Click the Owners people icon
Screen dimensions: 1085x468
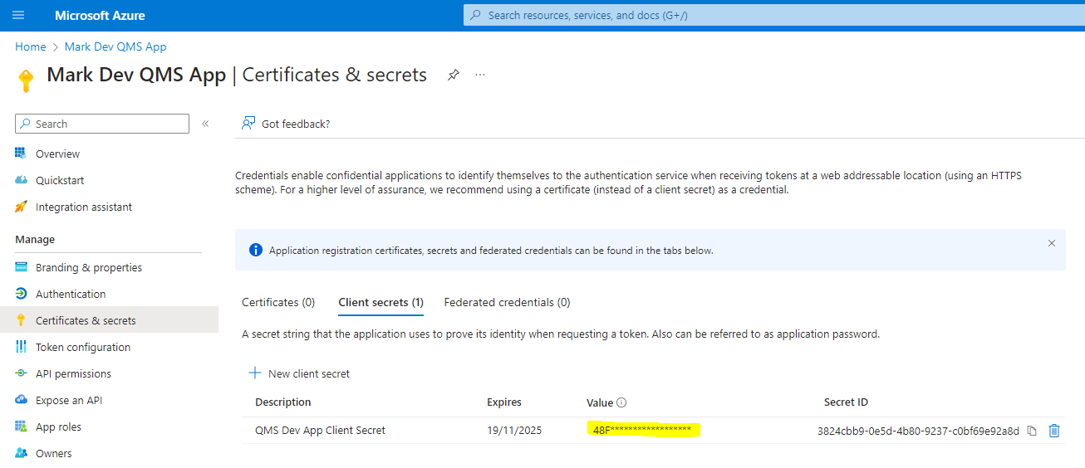click(21, 453)
